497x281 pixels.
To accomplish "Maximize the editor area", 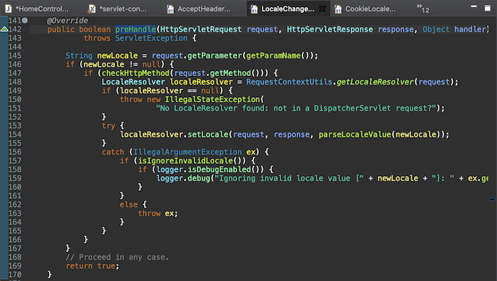I will pyautogui.click(x=488, y=8).
